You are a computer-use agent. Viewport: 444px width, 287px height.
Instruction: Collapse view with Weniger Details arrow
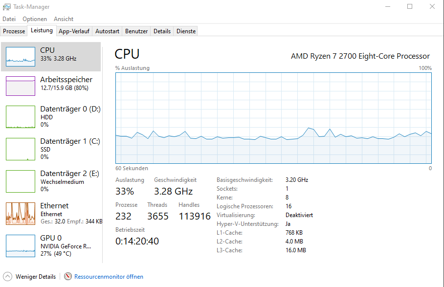click(8, 277)
